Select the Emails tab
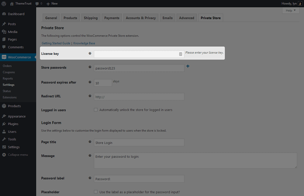 click(x=168, y=18)
